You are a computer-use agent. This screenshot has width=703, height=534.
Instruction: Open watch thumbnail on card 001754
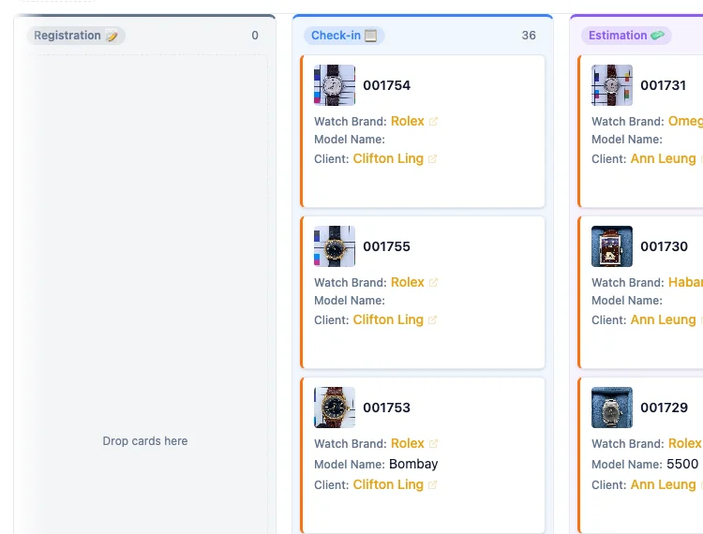point(335,85)
